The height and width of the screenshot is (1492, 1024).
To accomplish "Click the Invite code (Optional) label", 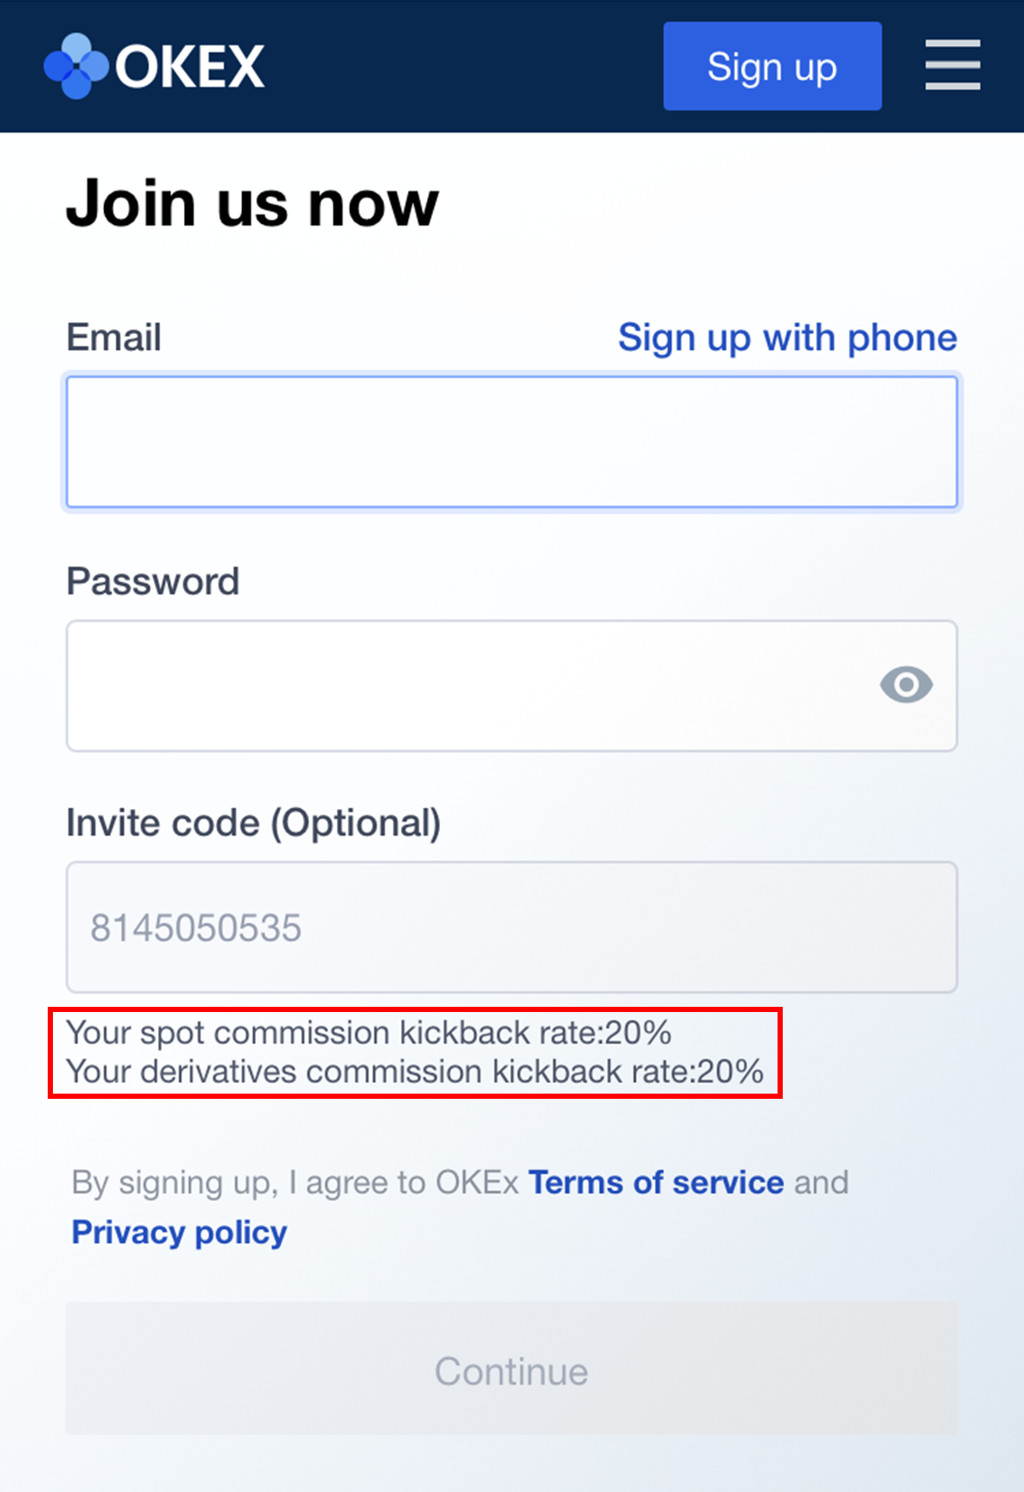I will [253, 823].
